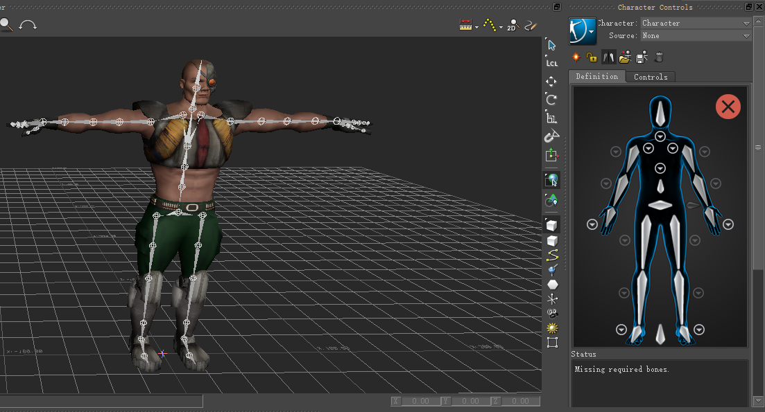Open the blue character figure menu button
The height and width of the screenshot is (412, 765).
[x=583, y=31]
